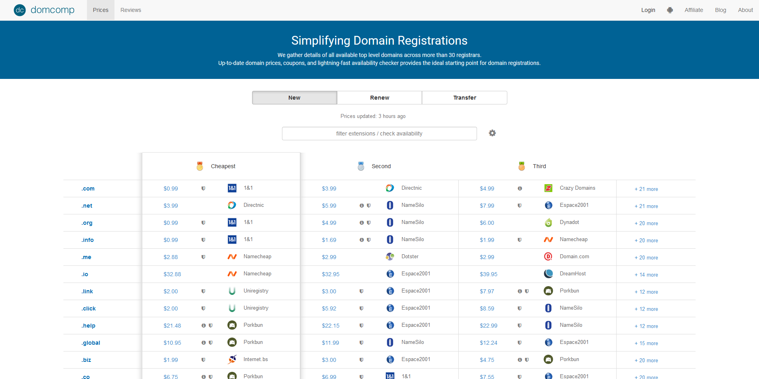The height and width of the screenshot is (379, 759).
Task: Open the .com extension link
Action: point(88,189)
